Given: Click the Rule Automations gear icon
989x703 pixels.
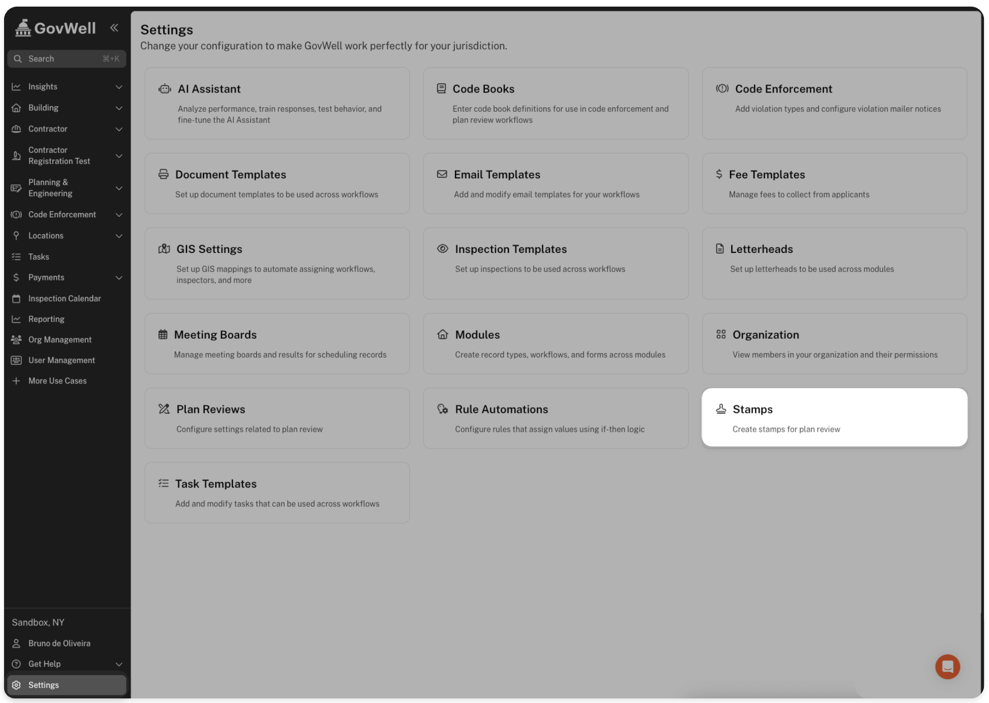Looking at the screenshot, I should (x=442, y=409).
